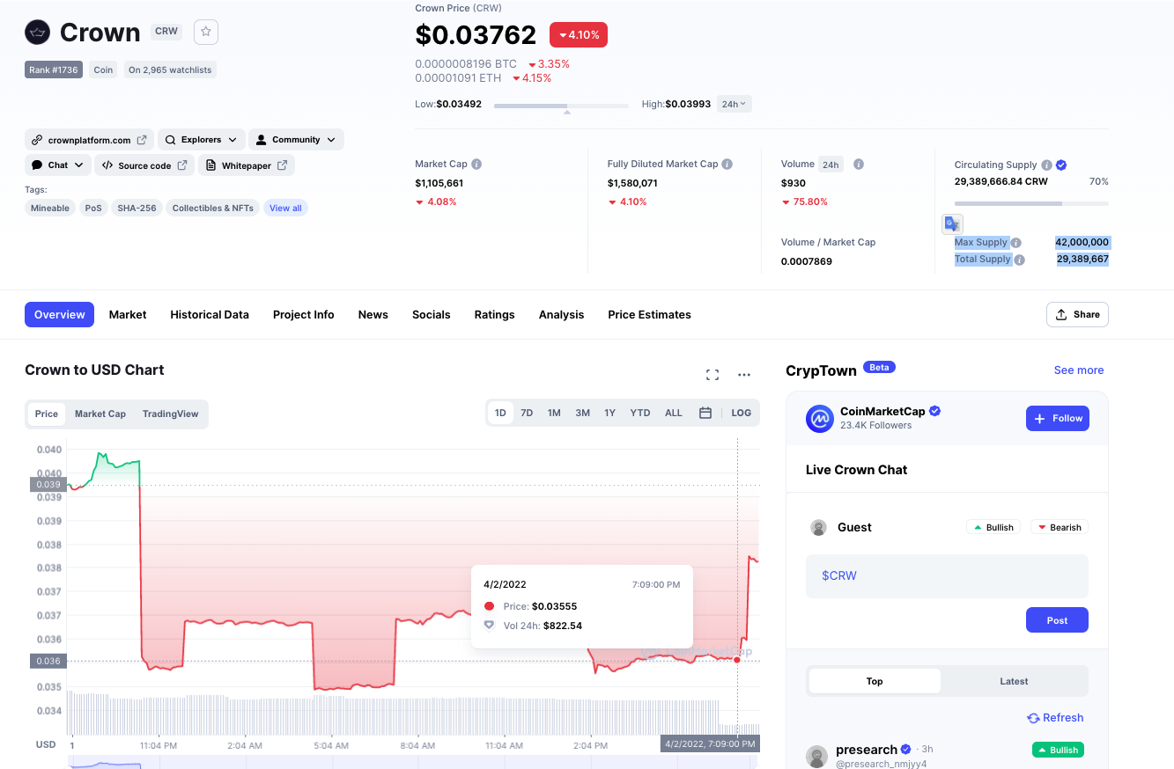Show Top chat posts

click(x=875, y=681)
